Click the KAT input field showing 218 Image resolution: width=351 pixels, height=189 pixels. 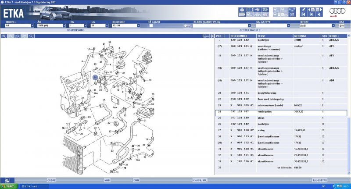click(342, 25)
